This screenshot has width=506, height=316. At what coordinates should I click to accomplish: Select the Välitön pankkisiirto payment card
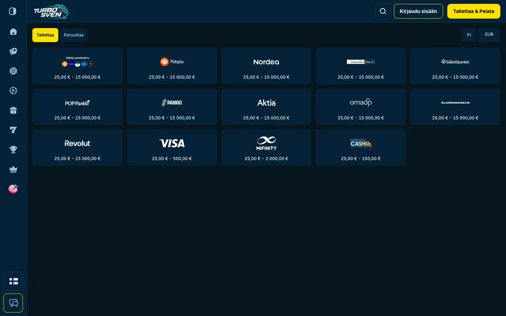tap(78, 66)
